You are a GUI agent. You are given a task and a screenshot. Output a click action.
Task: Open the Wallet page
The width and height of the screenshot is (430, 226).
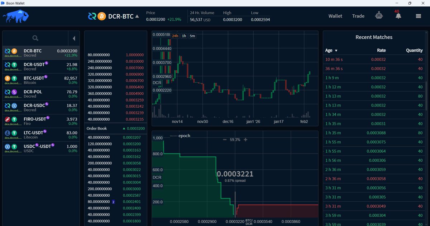[335, 16]
